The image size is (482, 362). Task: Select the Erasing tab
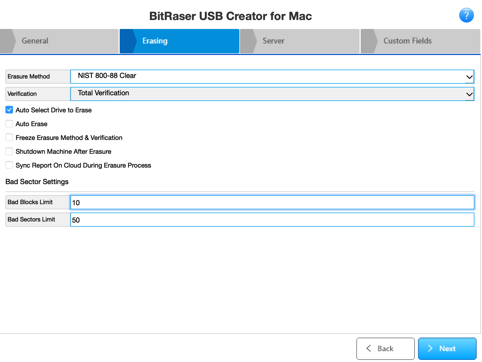point(179,41)
